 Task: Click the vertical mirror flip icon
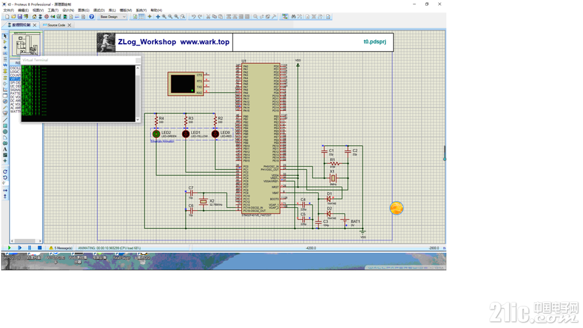5,196
